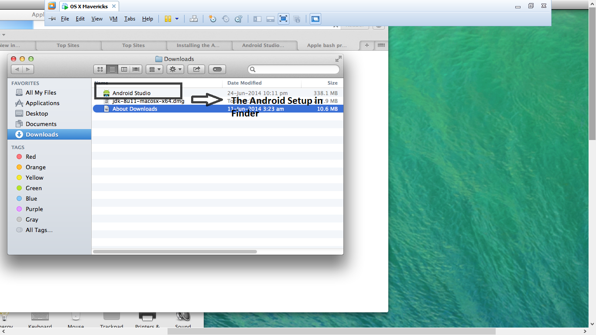Switch VMware to Unity mode
This screenshot has height=335, width=596.
[x=297, y=19]
